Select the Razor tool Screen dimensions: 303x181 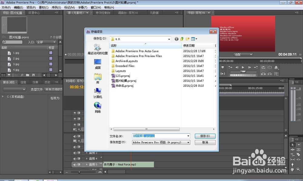[x=298, y=154]
